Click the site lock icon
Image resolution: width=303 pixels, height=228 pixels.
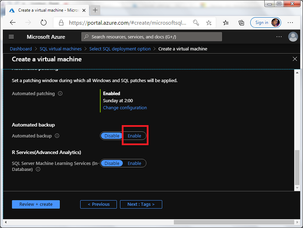coord(61,23)
